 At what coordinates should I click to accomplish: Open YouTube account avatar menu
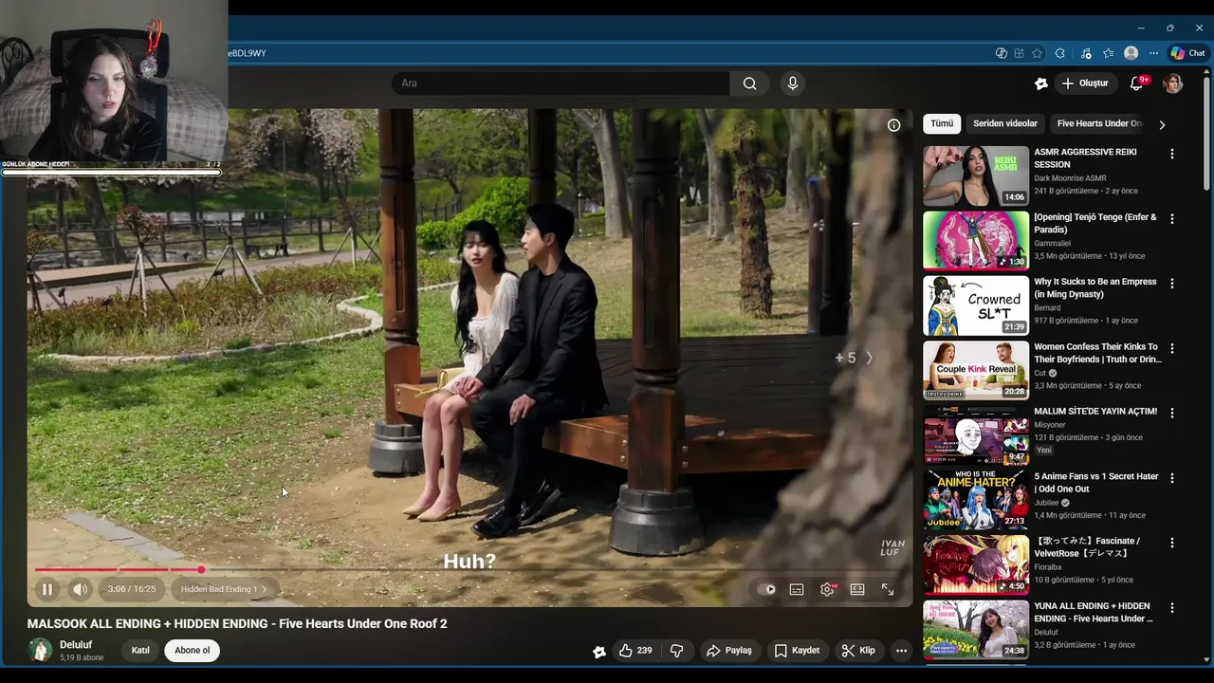[x=1173, y=83]
